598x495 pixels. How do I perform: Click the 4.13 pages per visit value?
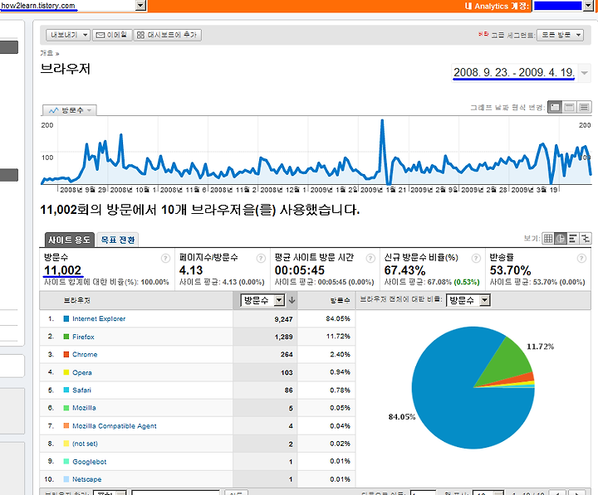191,270
